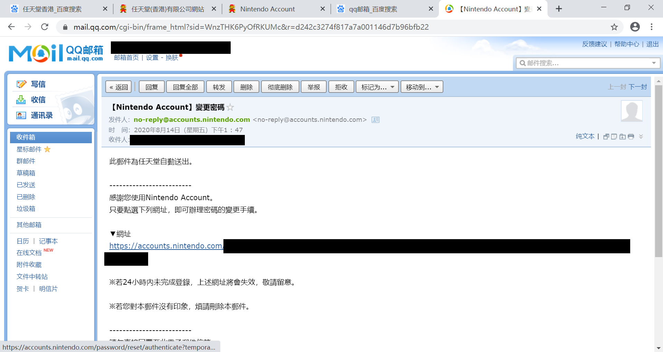
Task: Click delete 删除 button
Action: tap(247, 87)
